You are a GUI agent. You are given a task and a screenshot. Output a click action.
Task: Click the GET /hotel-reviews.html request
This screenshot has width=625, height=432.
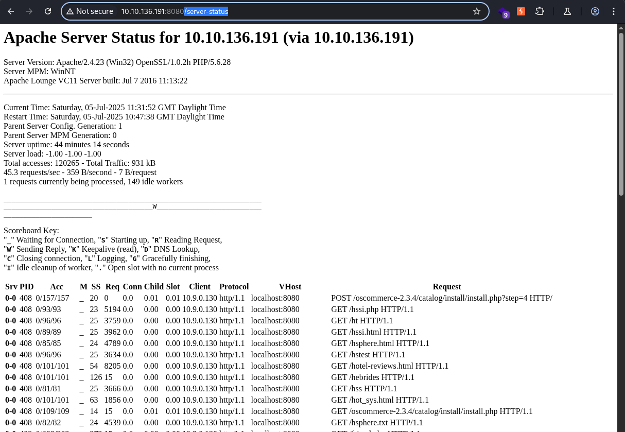click(x=390, y=366)
